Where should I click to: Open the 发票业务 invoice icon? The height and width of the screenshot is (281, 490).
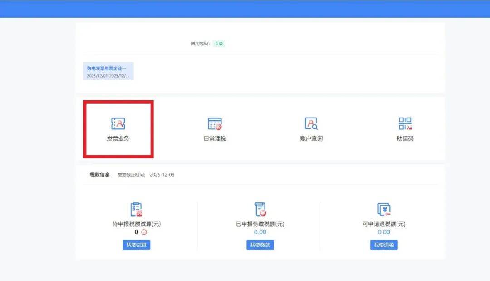pos(118,123)
